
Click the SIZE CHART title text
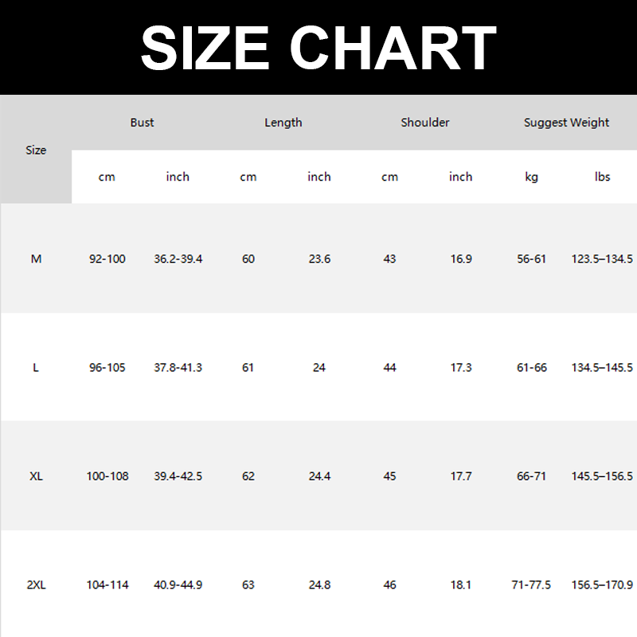(x=318, y=48)
